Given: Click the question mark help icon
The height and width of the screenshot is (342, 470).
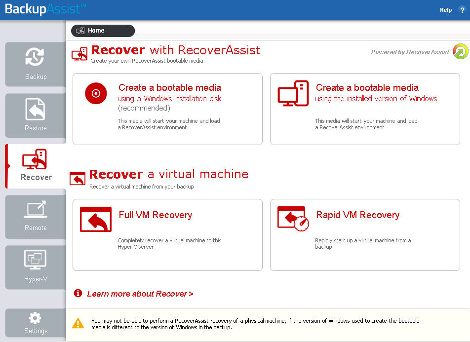Looking at the screenshot, I should [x=462, y=10].
